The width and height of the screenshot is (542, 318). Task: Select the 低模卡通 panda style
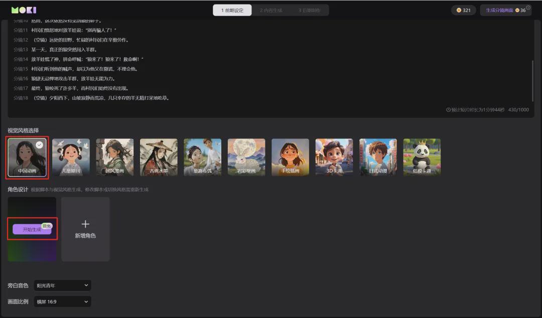tap(422, 156)
